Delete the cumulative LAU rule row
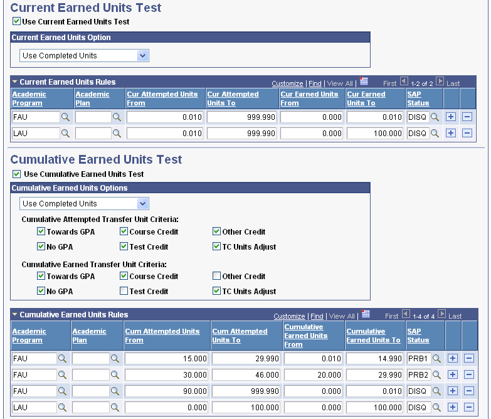 coord(469,407)
